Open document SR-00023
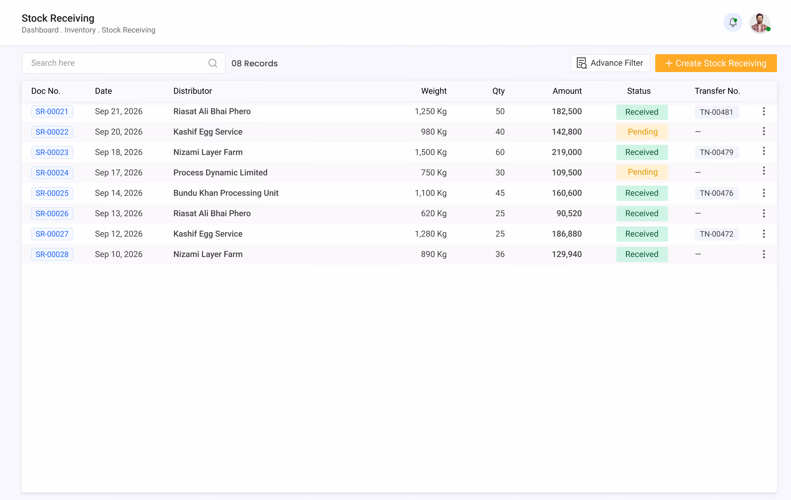This screenshot has height=500, width=791. click(52, 152)
